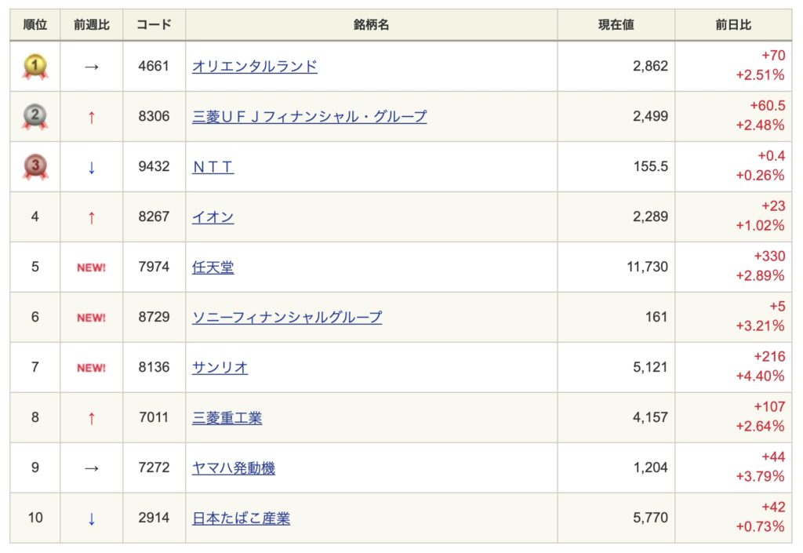The image size is (803, 553).
Task: Click the NEW! badge beside code 8136
Action: pyautogui.click(x=91, y=368)
